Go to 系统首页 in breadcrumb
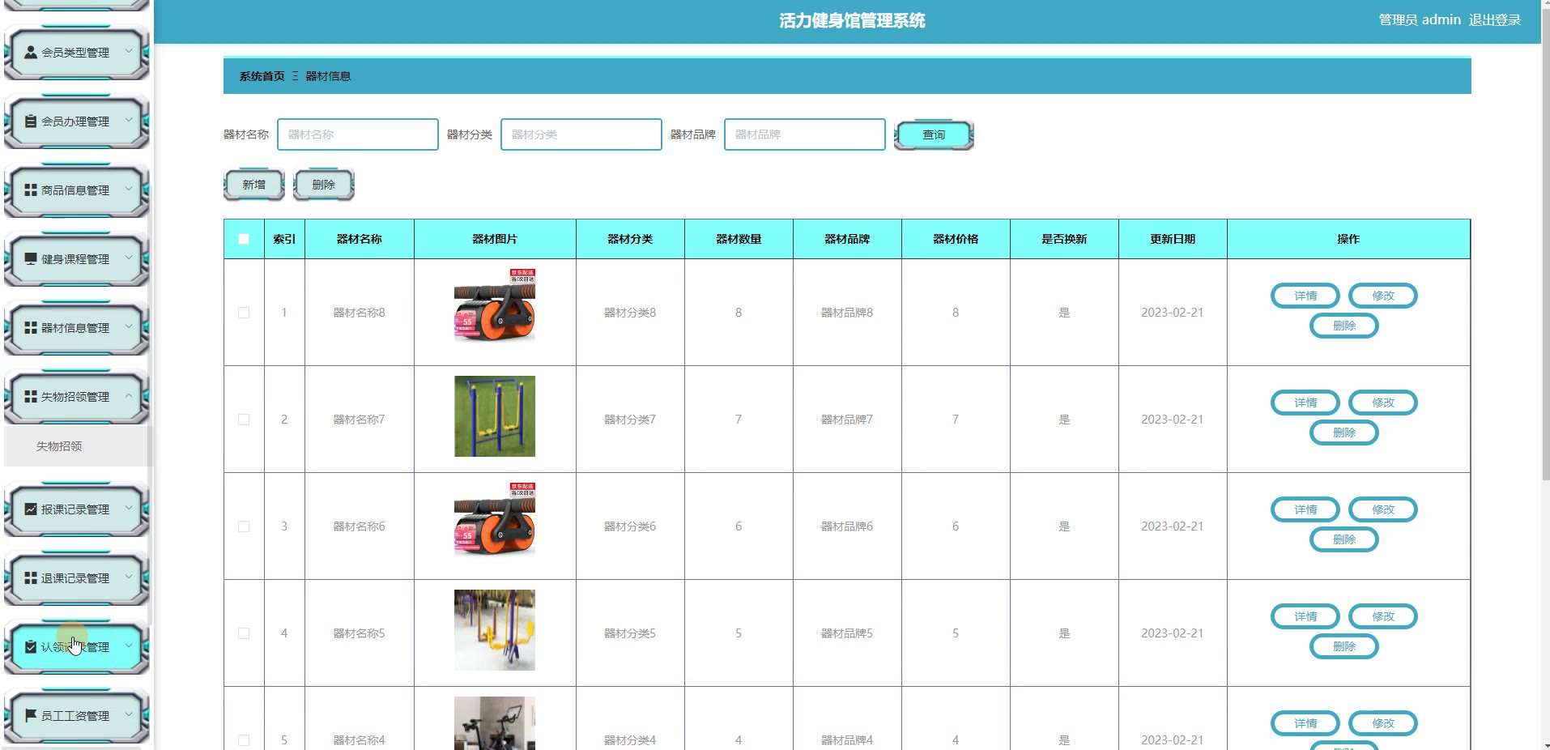This screenshot has height=750, width=1550. click(x=262, y=76)
